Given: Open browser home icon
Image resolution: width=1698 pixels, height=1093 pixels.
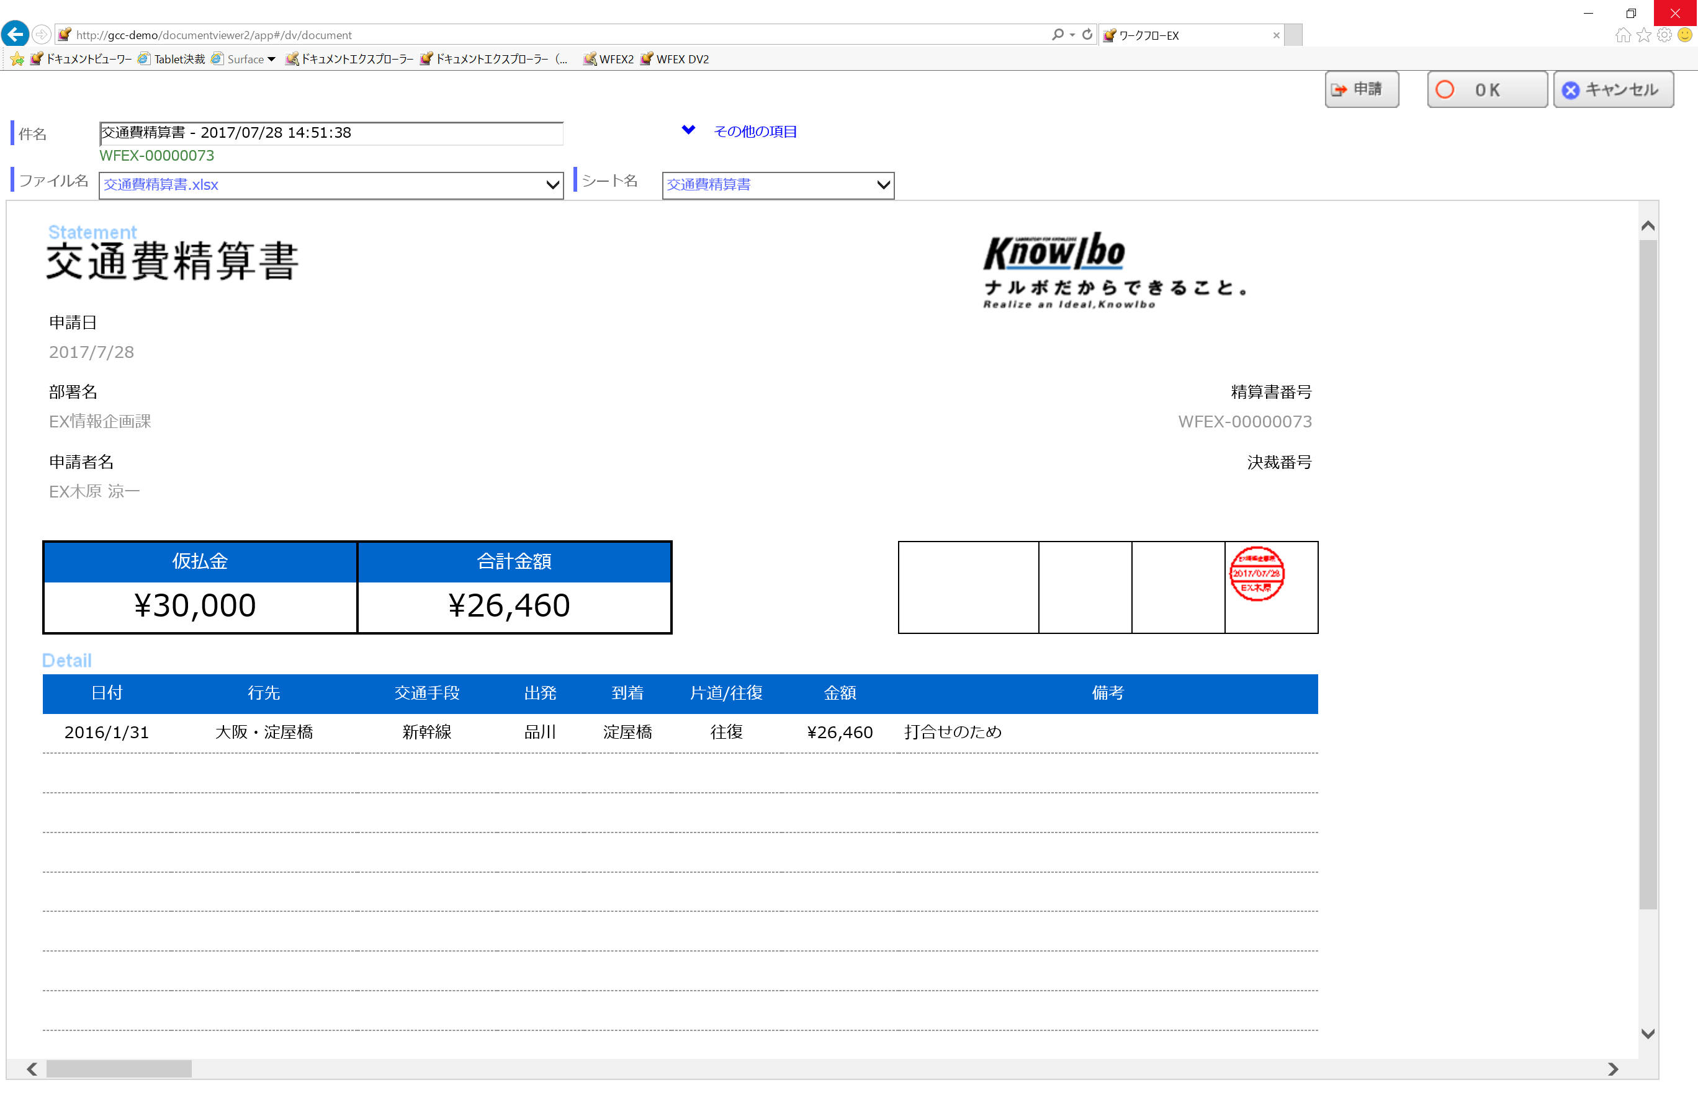Looking at the screenshot, I should pos(1622,35).
